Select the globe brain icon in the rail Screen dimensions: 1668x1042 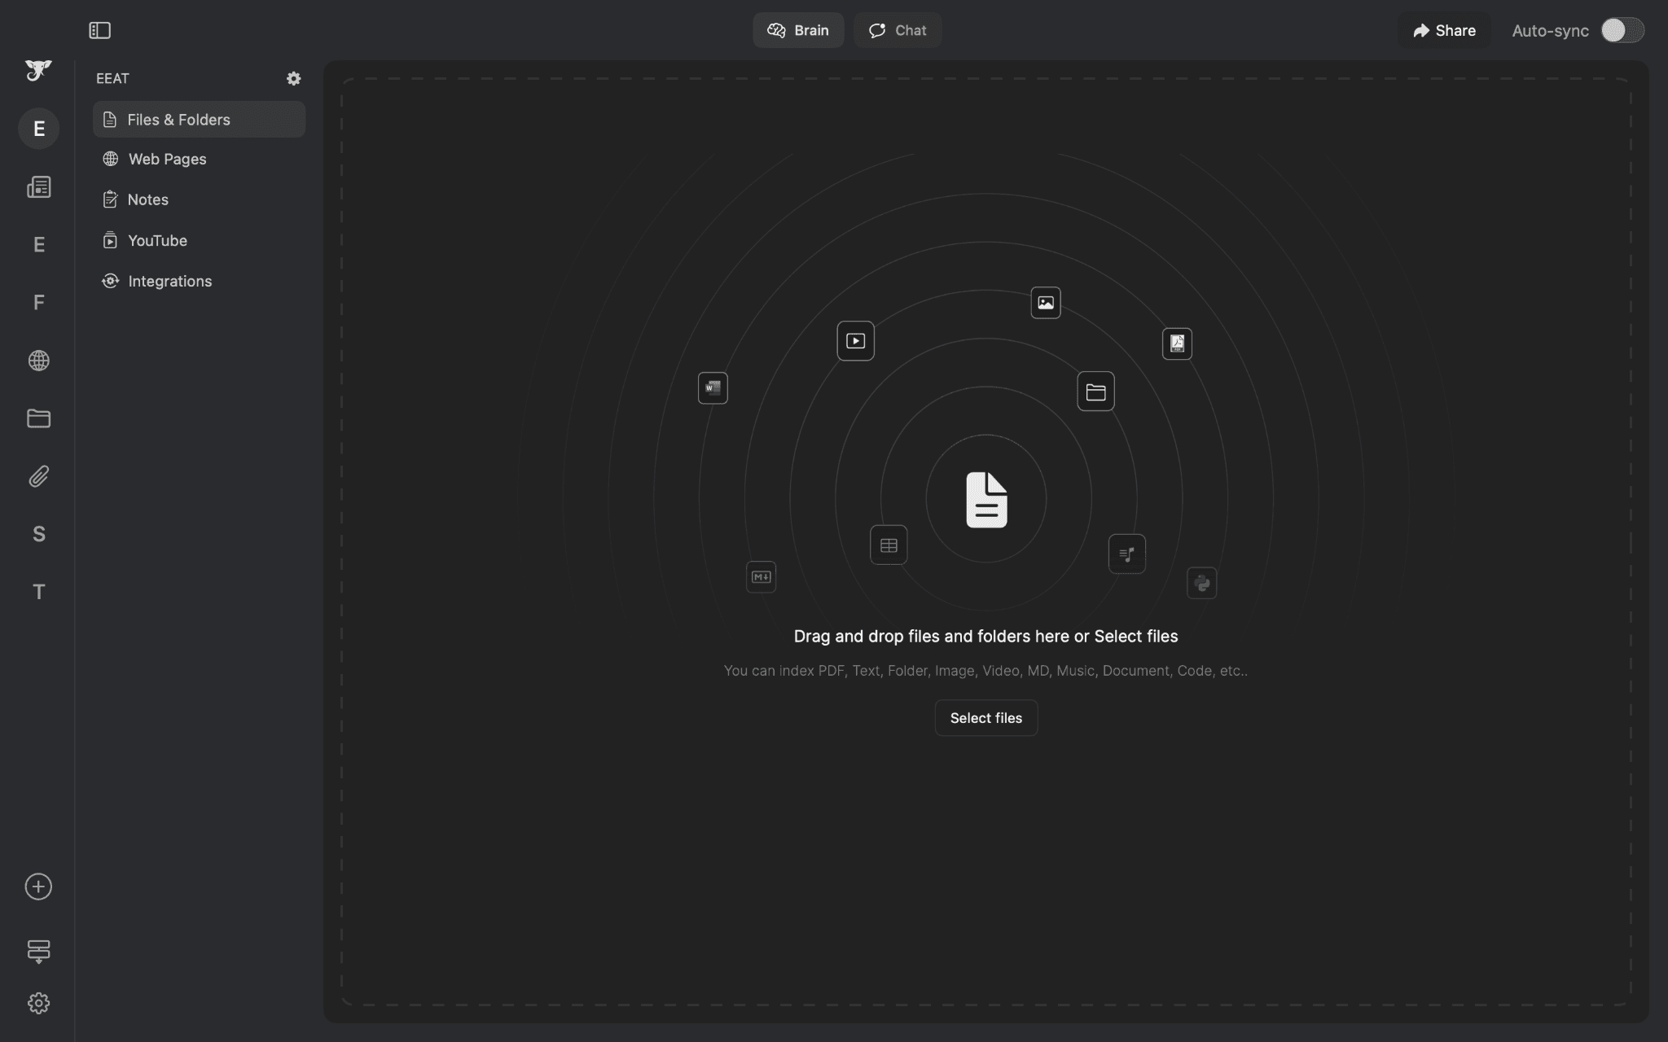[x=38, y=361]
